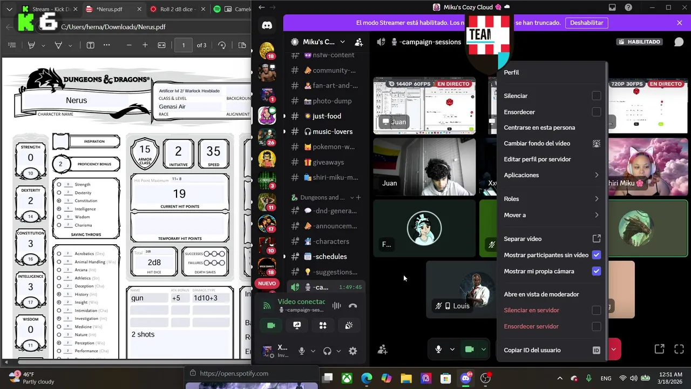This screenshot has width=691, height=389.
Task: Enter full screen for the call
Action: tap(679, 349)
